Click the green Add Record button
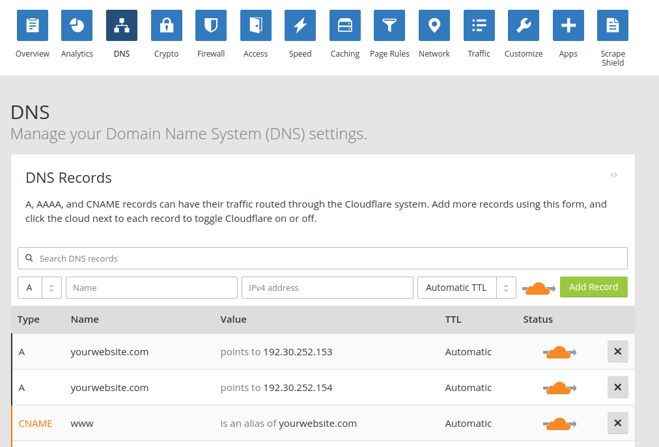Image resolution: width=659 pixels, height=447 pixels. (593, 287)
